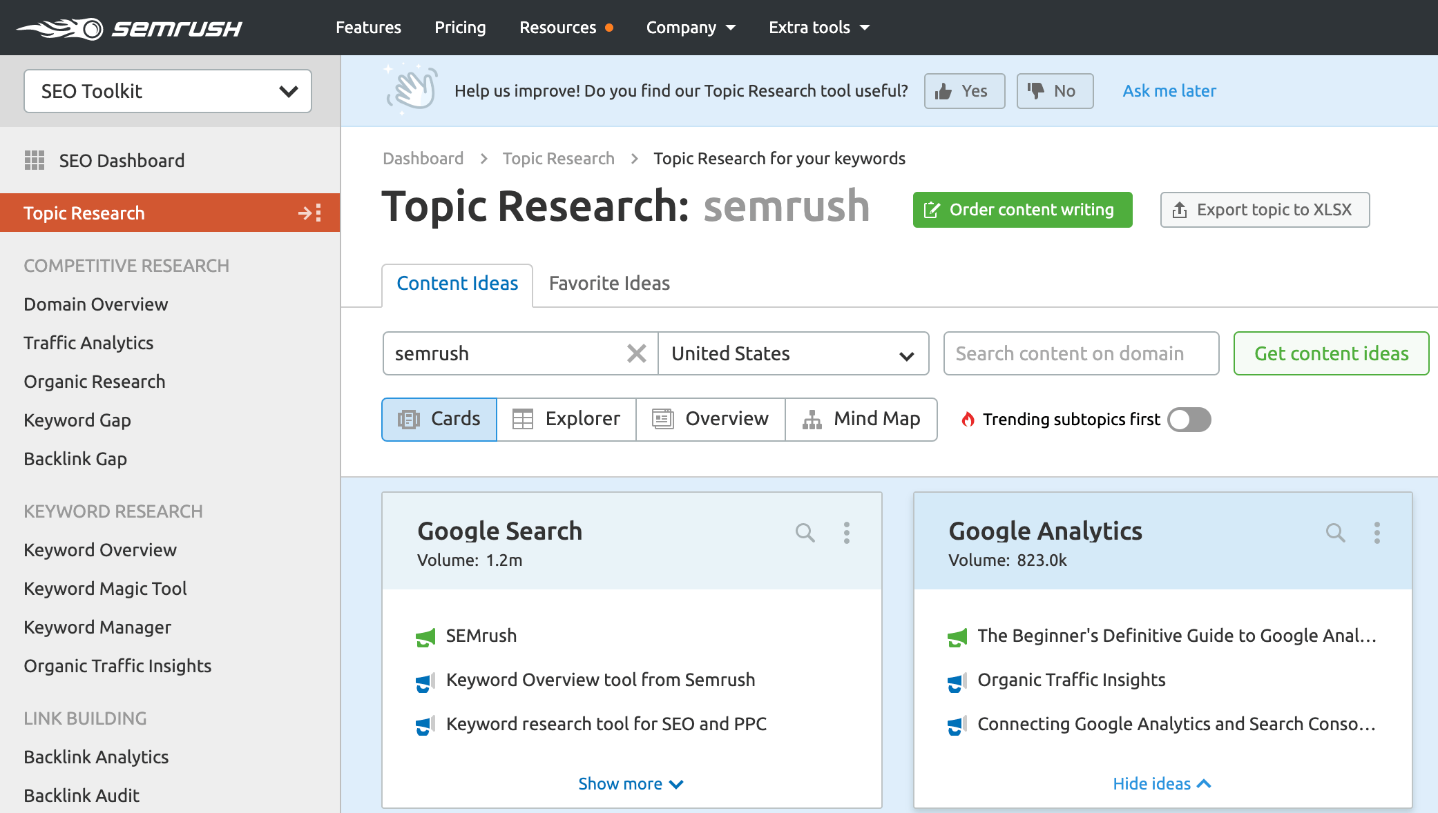Open Organic Traffic Insights in sidebar
Screen dimensions: 1438x813
click(117, 666)
